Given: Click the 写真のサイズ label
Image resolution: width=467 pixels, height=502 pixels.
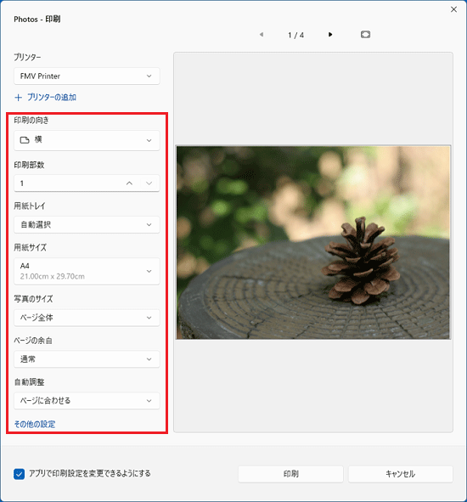Looking at the screenshot, I should tap(33, 299).
